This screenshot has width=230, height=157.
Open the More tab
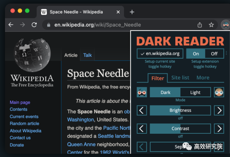[x=203, y=78]
